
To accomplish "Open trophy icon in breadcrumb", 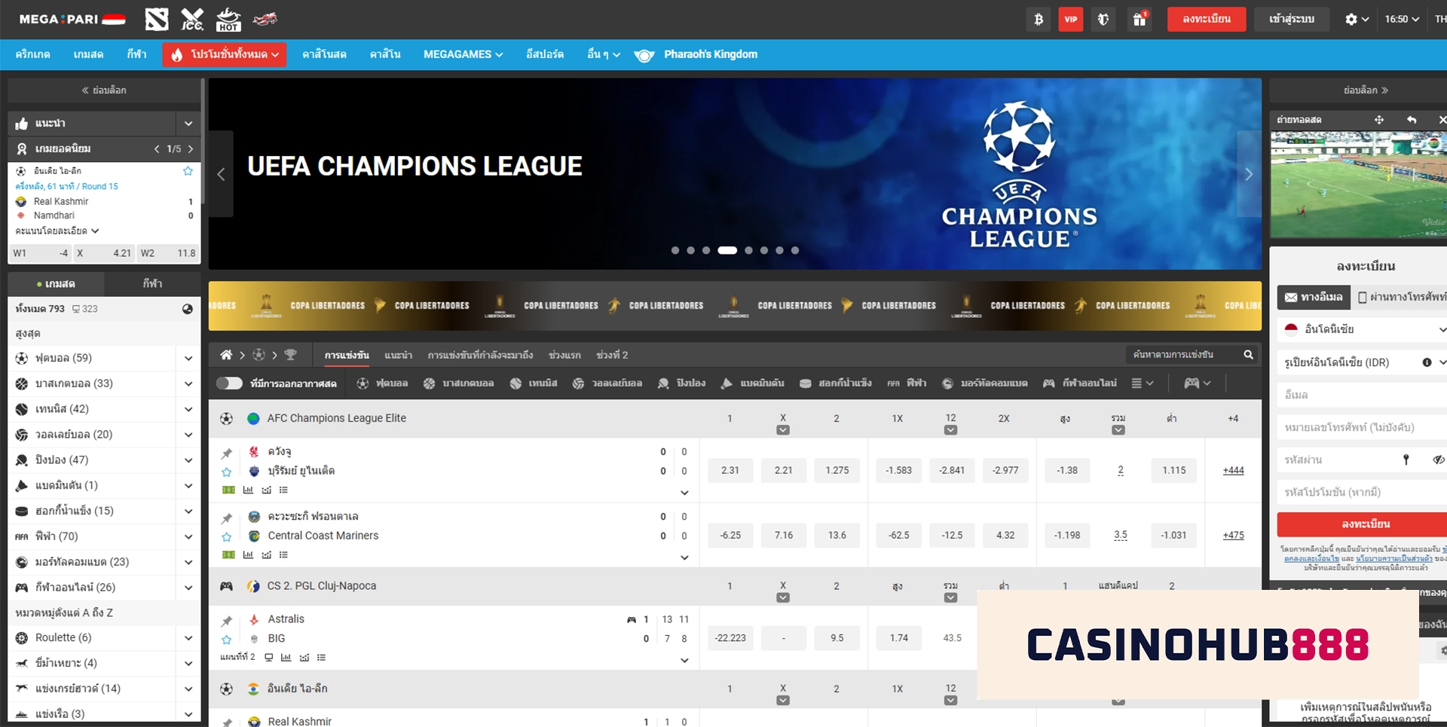I will click(x=290, y=355).
